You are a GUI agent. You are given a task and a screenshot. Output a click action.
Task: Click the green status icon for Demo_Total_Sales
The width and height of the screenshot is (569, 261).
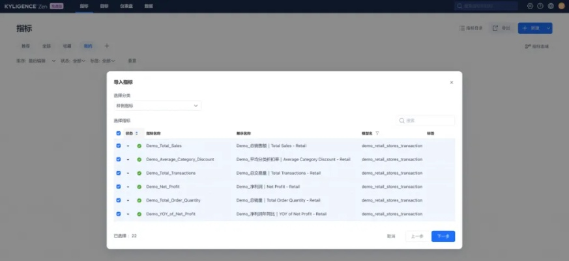point(139,146)
